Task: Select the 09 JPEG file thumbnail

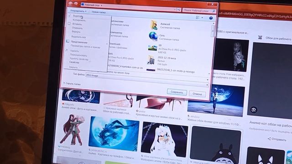Action: click(152, 48)
